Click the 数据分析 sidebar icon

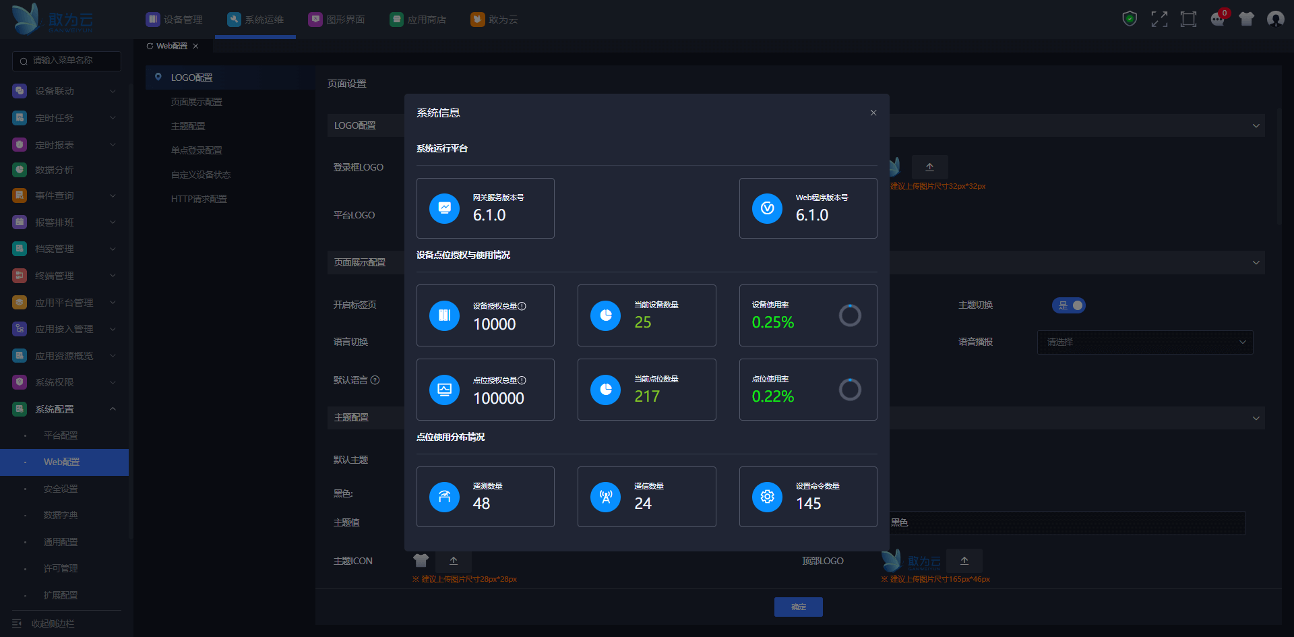20,170
